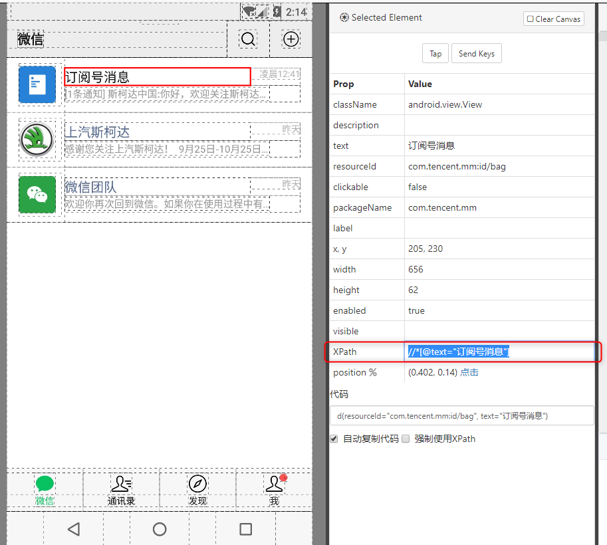Screen dimensions: 607x545
Task: Tap the WeChat search magnifier icon
Action: tap(248, 39)
